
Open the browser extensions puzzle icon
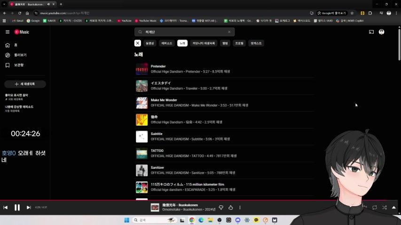pyautogui.click(x=370, y=13)
